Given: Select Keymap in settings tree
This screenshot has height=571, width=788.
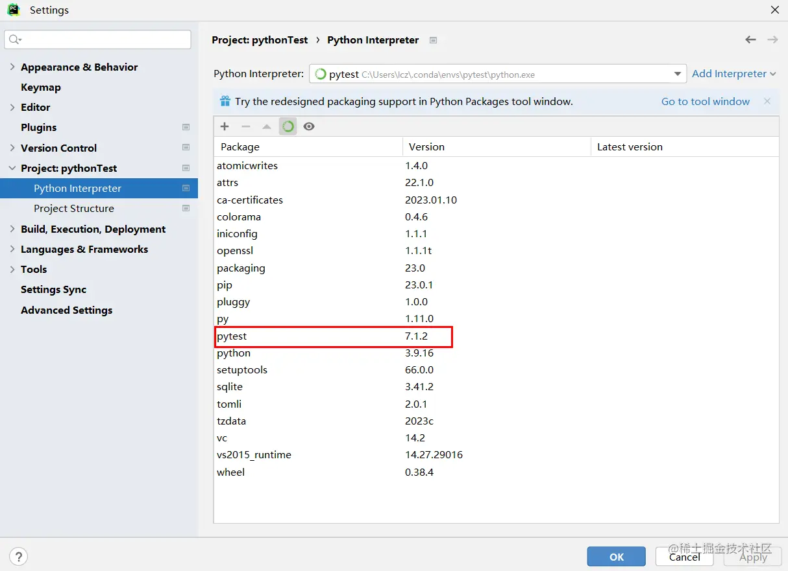Looking at the screenshot, I should tap(41, 87).
